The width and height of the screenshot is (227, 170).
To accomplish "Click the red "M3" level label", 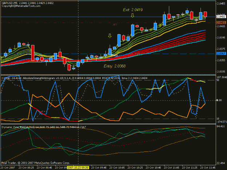I will (115, 25).
